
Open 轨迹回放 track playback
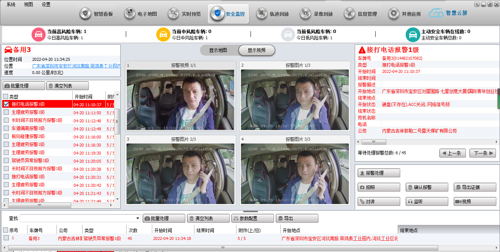point(273,14)
